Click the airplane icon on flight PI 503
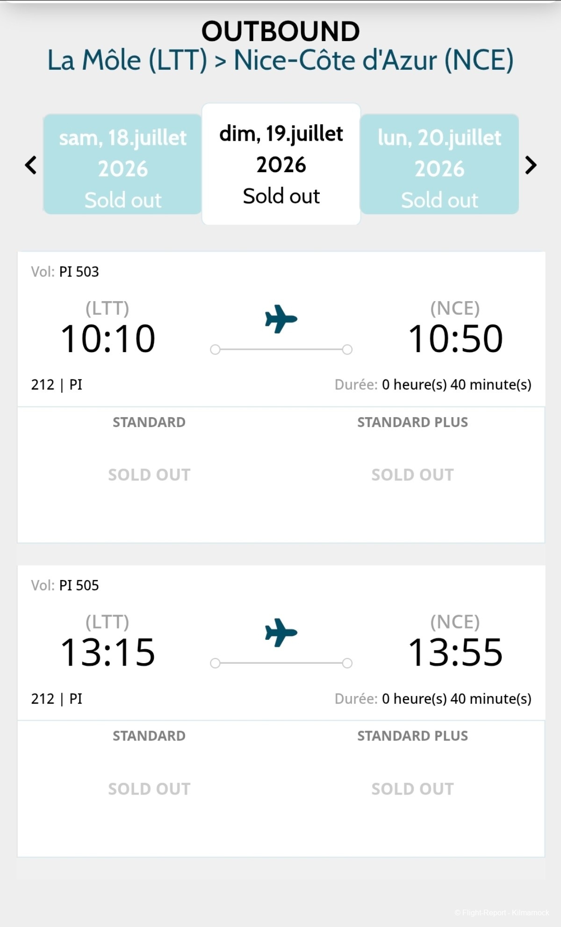Screen dimensions: 561x927 (x=281, y=319)
